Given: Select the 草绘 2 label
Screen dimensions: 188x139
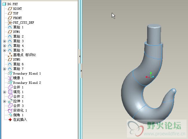Looking at the screenshot, I should coord(18,36).
